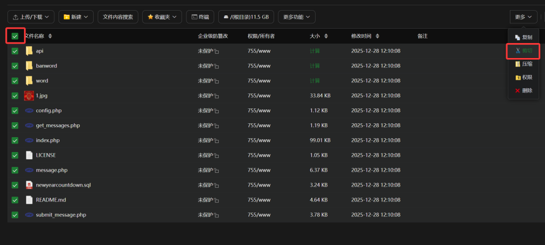Click the 1.jpg image thumbnail icon
Image resolution: width=545 pixels, height=245 pixels.
pos(29,96)
